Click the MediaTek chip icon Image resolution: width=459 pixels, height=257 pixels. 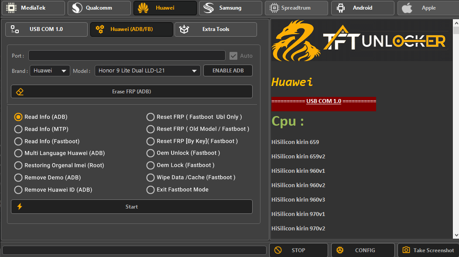click(11, 8)
